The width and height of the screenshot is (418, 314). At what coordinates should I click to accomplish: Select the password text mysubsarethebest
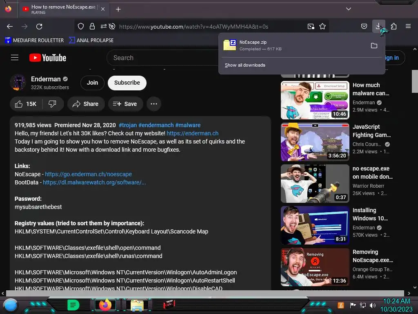tap(38, 207)
